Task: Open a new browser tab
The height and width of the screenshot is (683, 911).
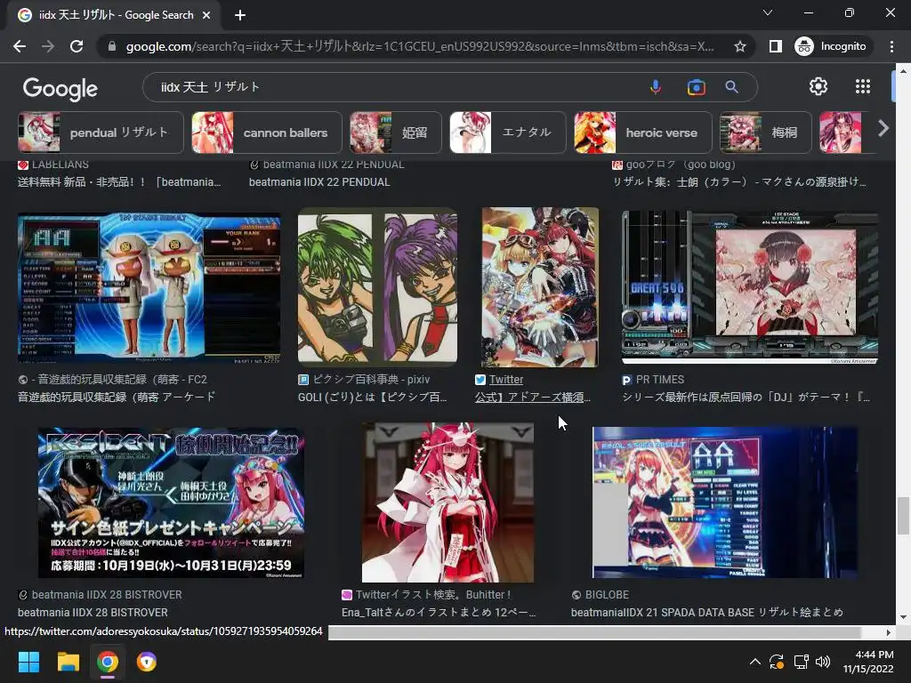Action: [x=240, y=15]
